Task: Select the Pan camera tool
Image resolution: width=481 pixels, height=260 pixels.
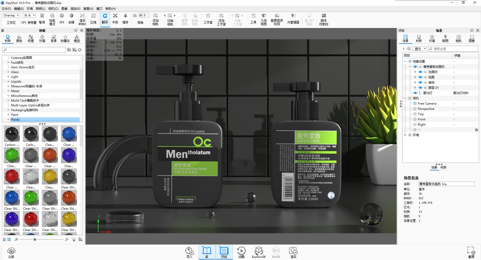Action: click(115, 19)
